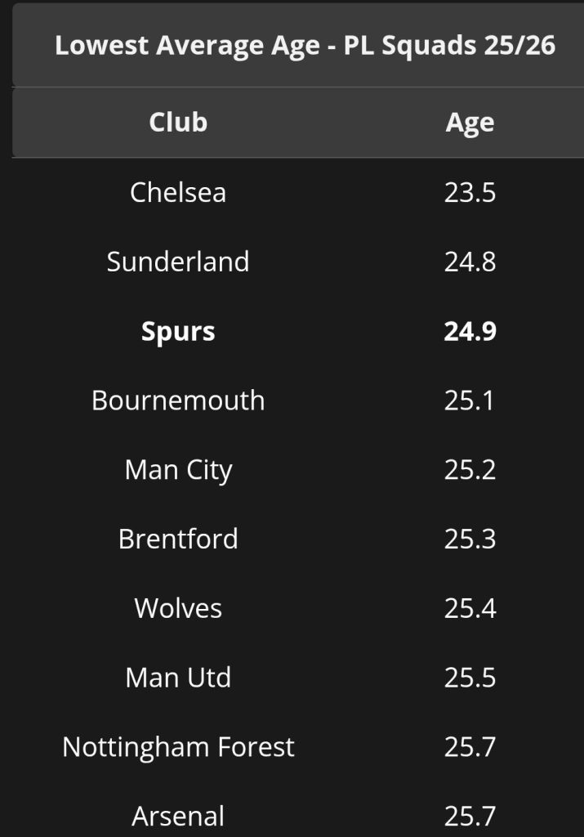
Task: Click the bold 24.9 age value
Action: (470, 331)
